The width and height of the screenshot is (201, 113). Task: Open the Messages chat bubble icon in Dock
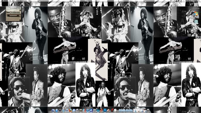[x=74, y=110]
